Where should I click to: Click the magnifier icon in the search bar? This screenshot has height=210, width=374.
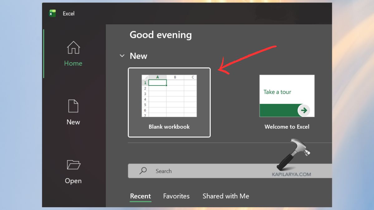pyautogui.click(x=142, y=171)
